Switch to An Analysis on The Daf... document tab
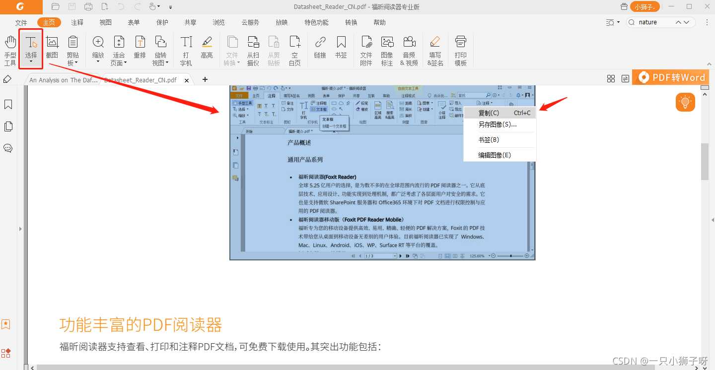The height and width of the screenshot is (370, 715). [x=64, y=80]
